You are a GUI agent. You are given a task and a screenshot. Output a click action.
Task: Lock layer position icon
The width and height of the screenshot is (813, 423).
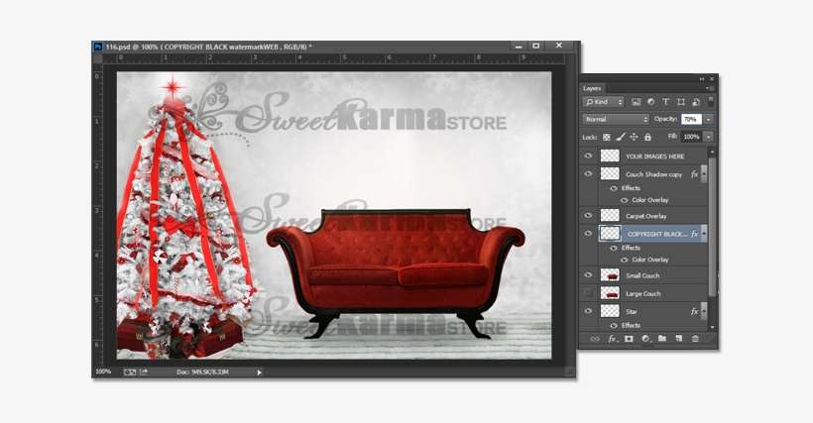[x=634, y=138]
